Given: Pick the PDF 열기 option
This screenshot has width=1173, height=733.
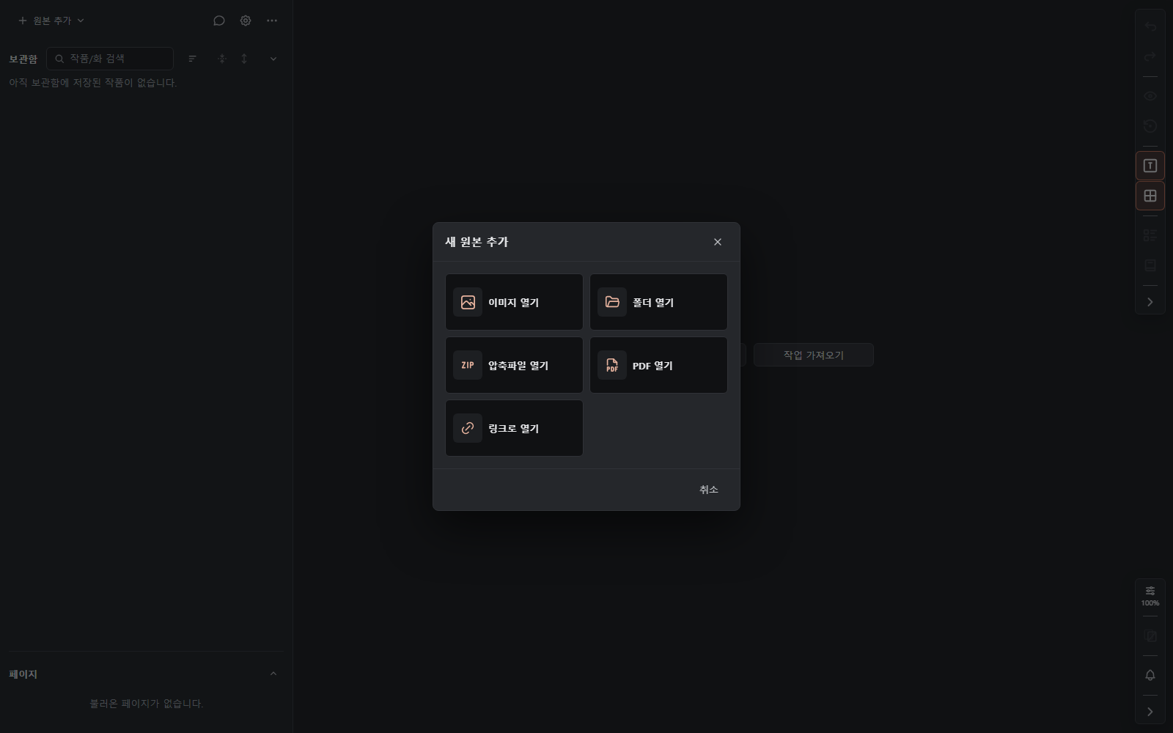Looking at the screenshot, I should coord(658,365).
